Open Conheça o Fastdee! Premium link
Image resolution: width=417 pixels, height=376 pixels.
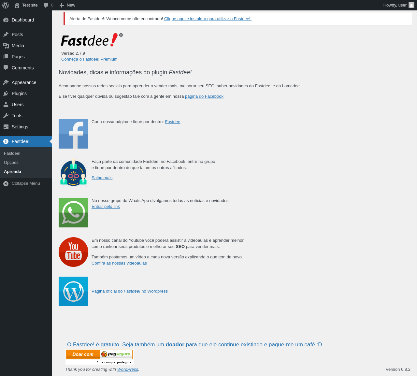[x=89, y=59]
